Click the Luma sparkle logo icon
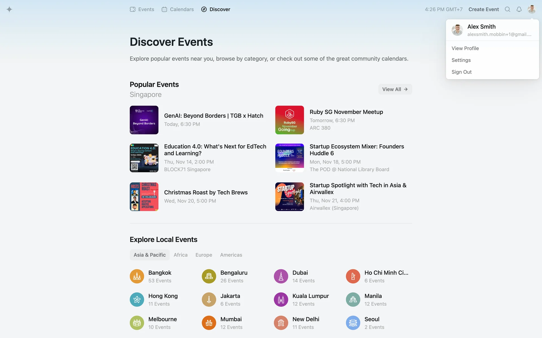Viewport: 542px width, 338px height. point(9,9)
